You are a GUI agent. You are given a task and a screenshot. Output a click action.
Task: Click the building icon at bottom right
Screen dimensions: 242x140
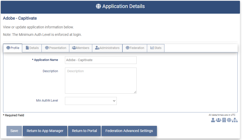tap(224, 120)
